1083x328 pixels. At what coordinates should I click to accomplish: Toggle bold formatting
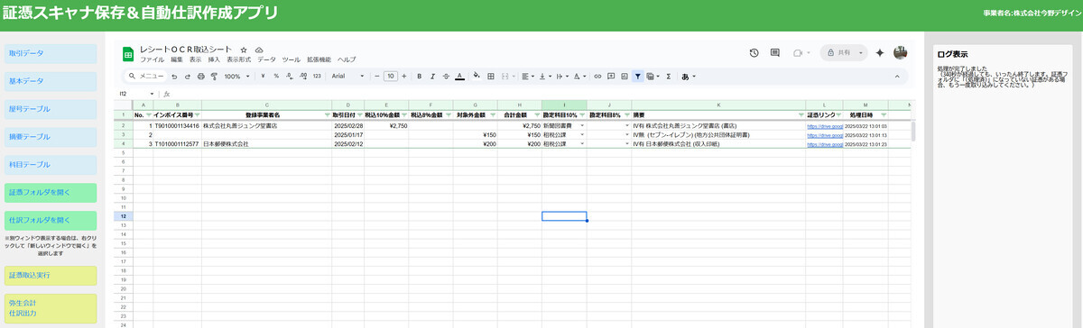pyautogui.click(x=419, y=77)
